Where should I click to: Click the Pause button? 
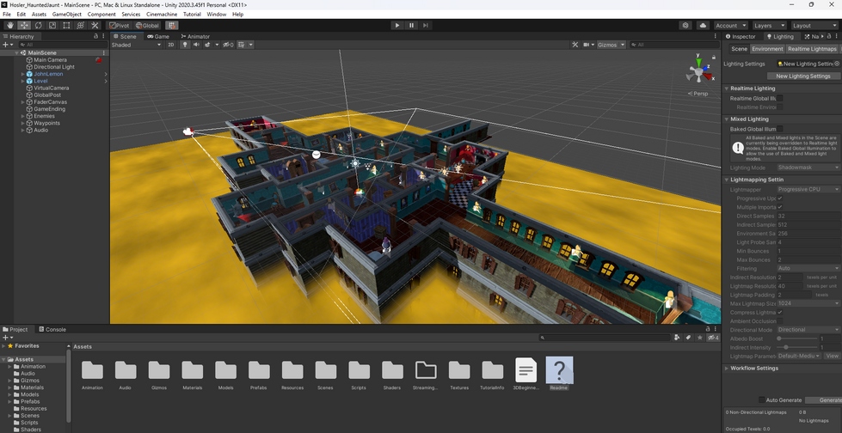[x=411, y=25]
